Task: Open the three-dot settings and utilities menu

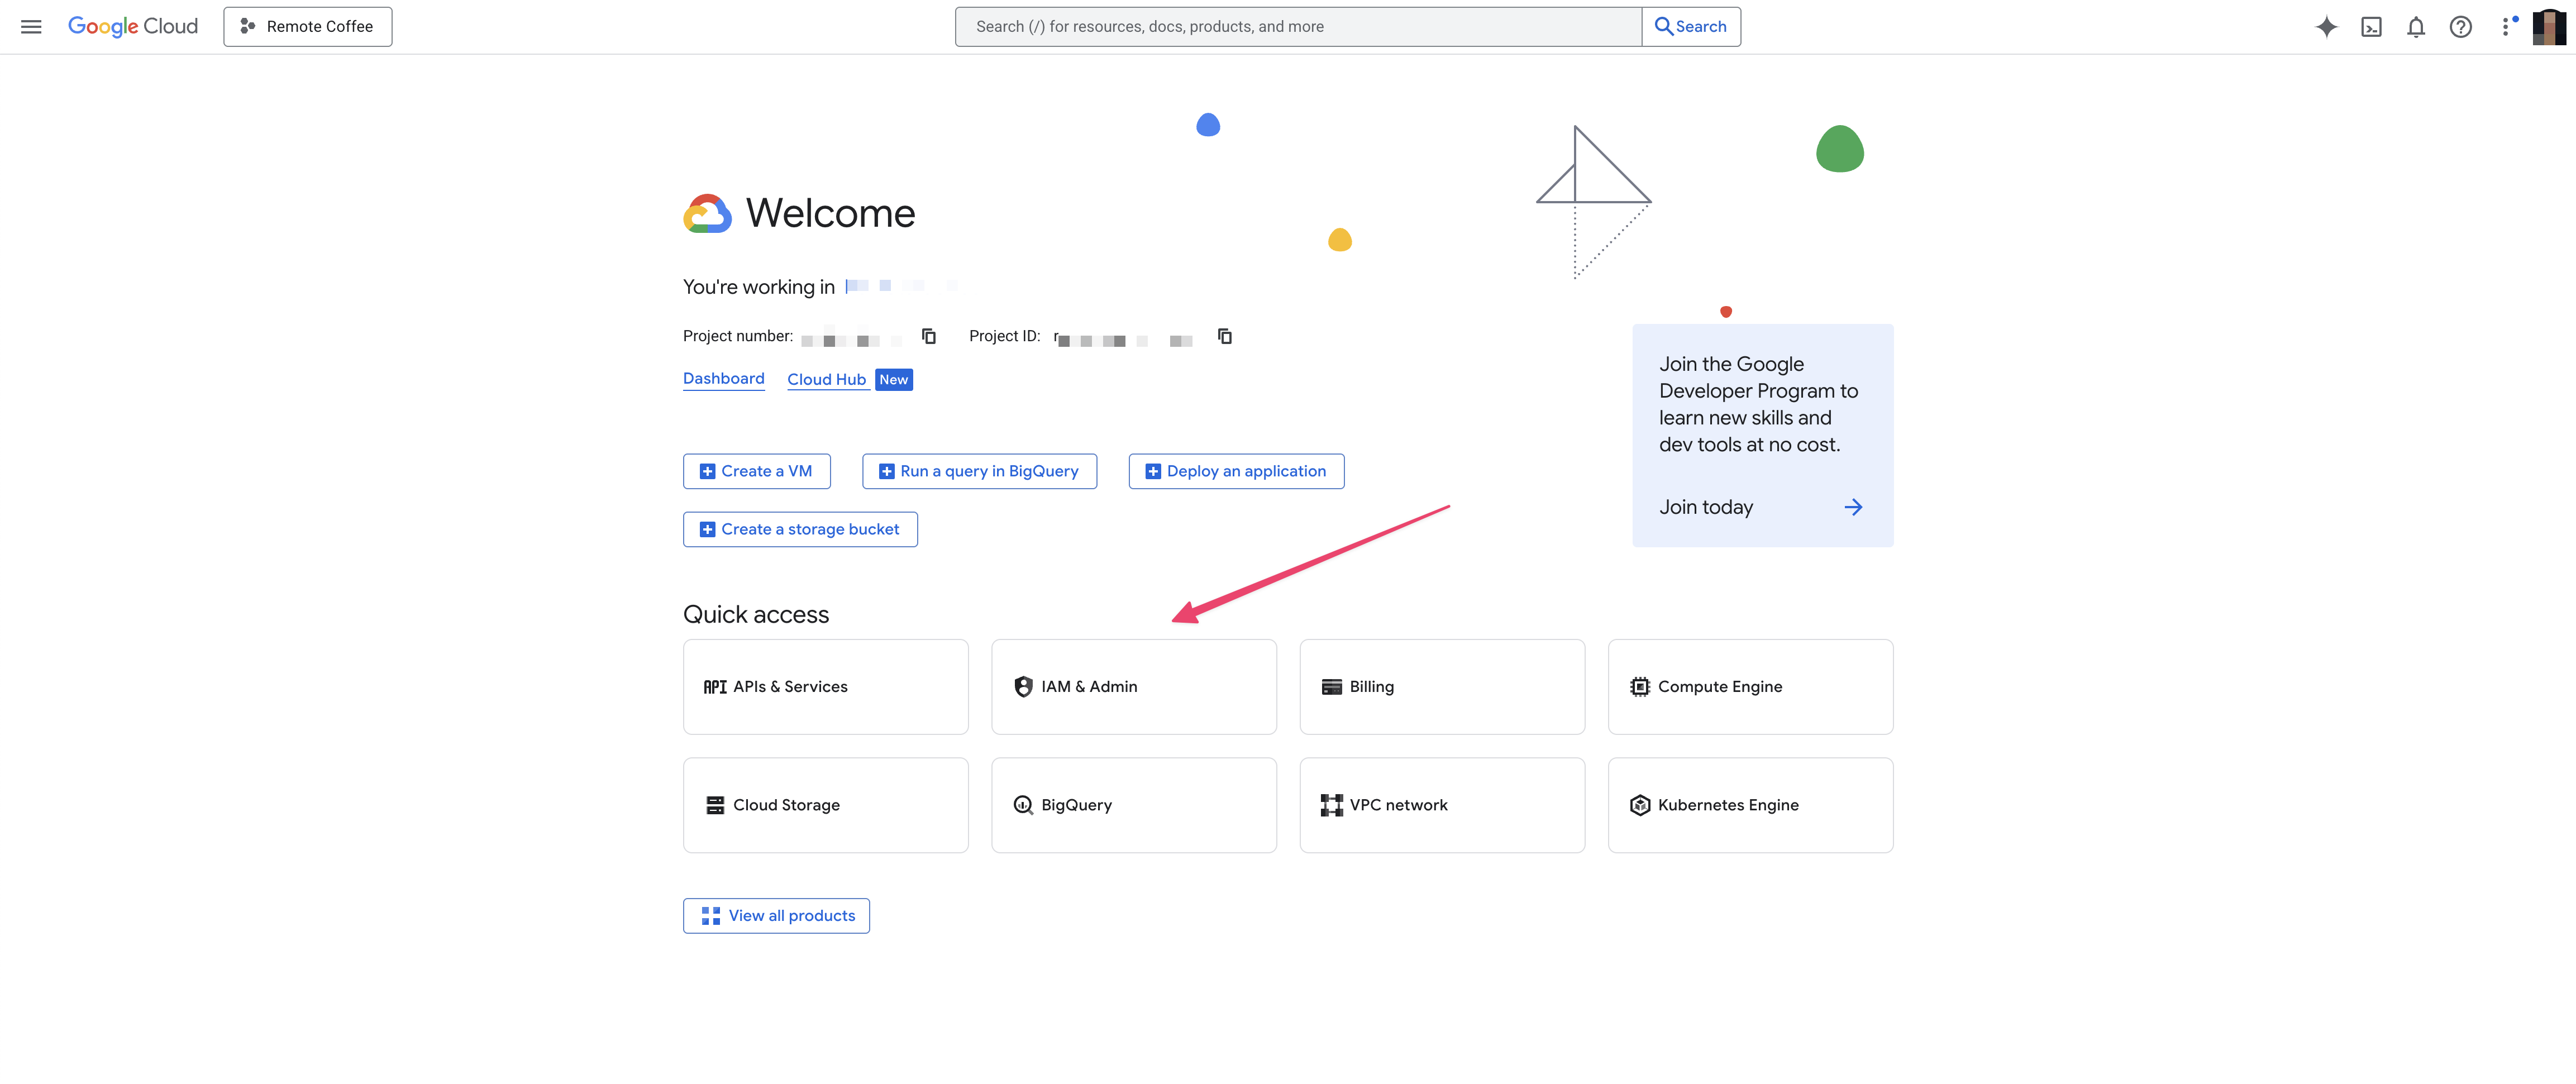Action: pos(2505,27)
